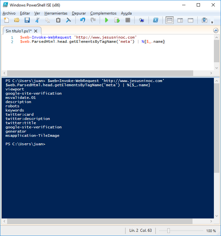Click the console horizontal scrollbar right arrow
Screen dimensions: 221x236
click(211, 221)
